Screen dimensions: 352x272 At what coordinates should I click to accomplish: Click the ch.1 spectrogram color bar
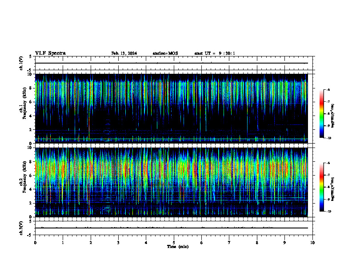click(x=321, y=114)
